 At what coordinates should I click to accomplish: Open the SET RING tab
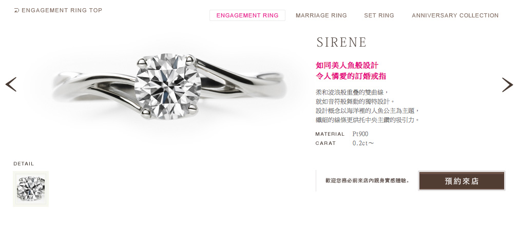click(379, 15)
